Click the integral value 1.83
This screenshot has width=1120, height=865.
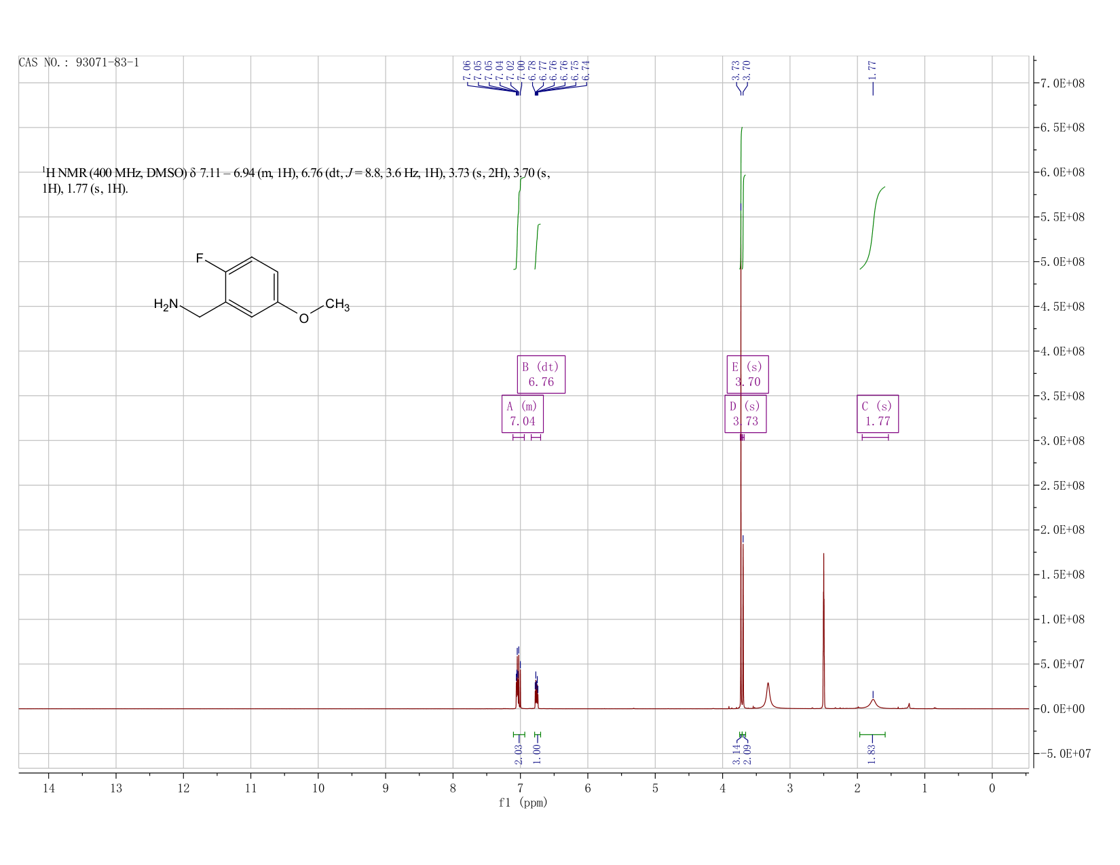[872, 754]
